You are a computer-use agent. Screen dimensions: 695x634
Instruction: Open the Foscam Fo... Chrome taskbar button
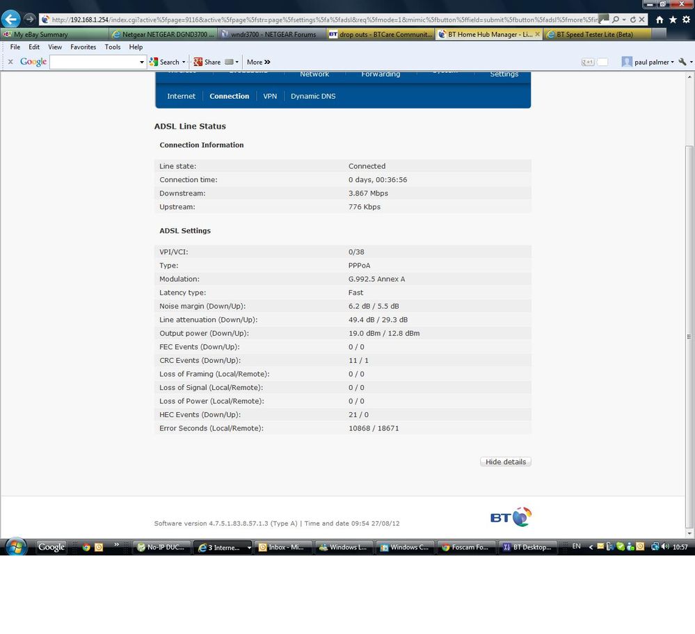pyautogui.click(x=465, y=547)
